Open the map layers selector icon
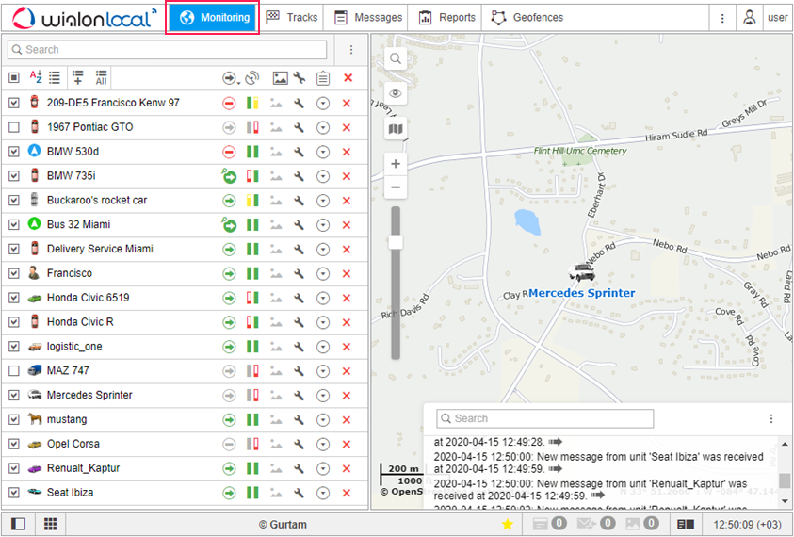Screen dimensions: 794x537 pos(396,128)
